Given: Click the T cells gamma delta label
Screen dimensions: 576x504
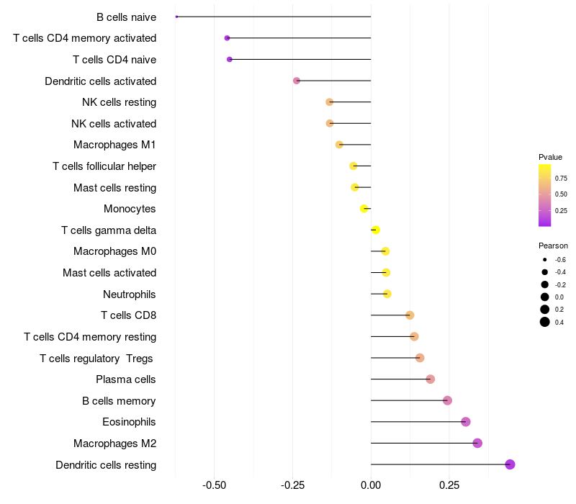Looking at the screenshot, I should (109, 230).
